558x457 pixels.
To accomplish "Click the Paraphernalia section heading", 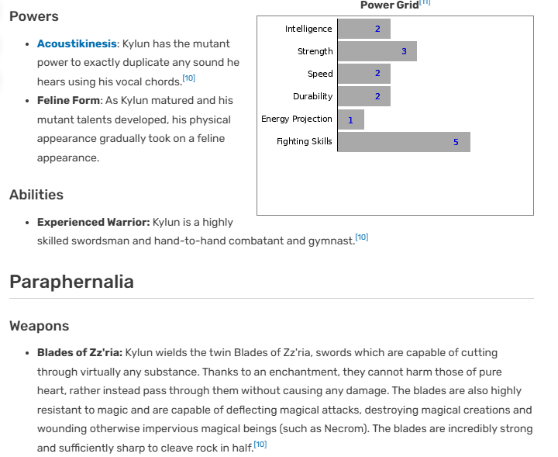I will coord(71,282).
